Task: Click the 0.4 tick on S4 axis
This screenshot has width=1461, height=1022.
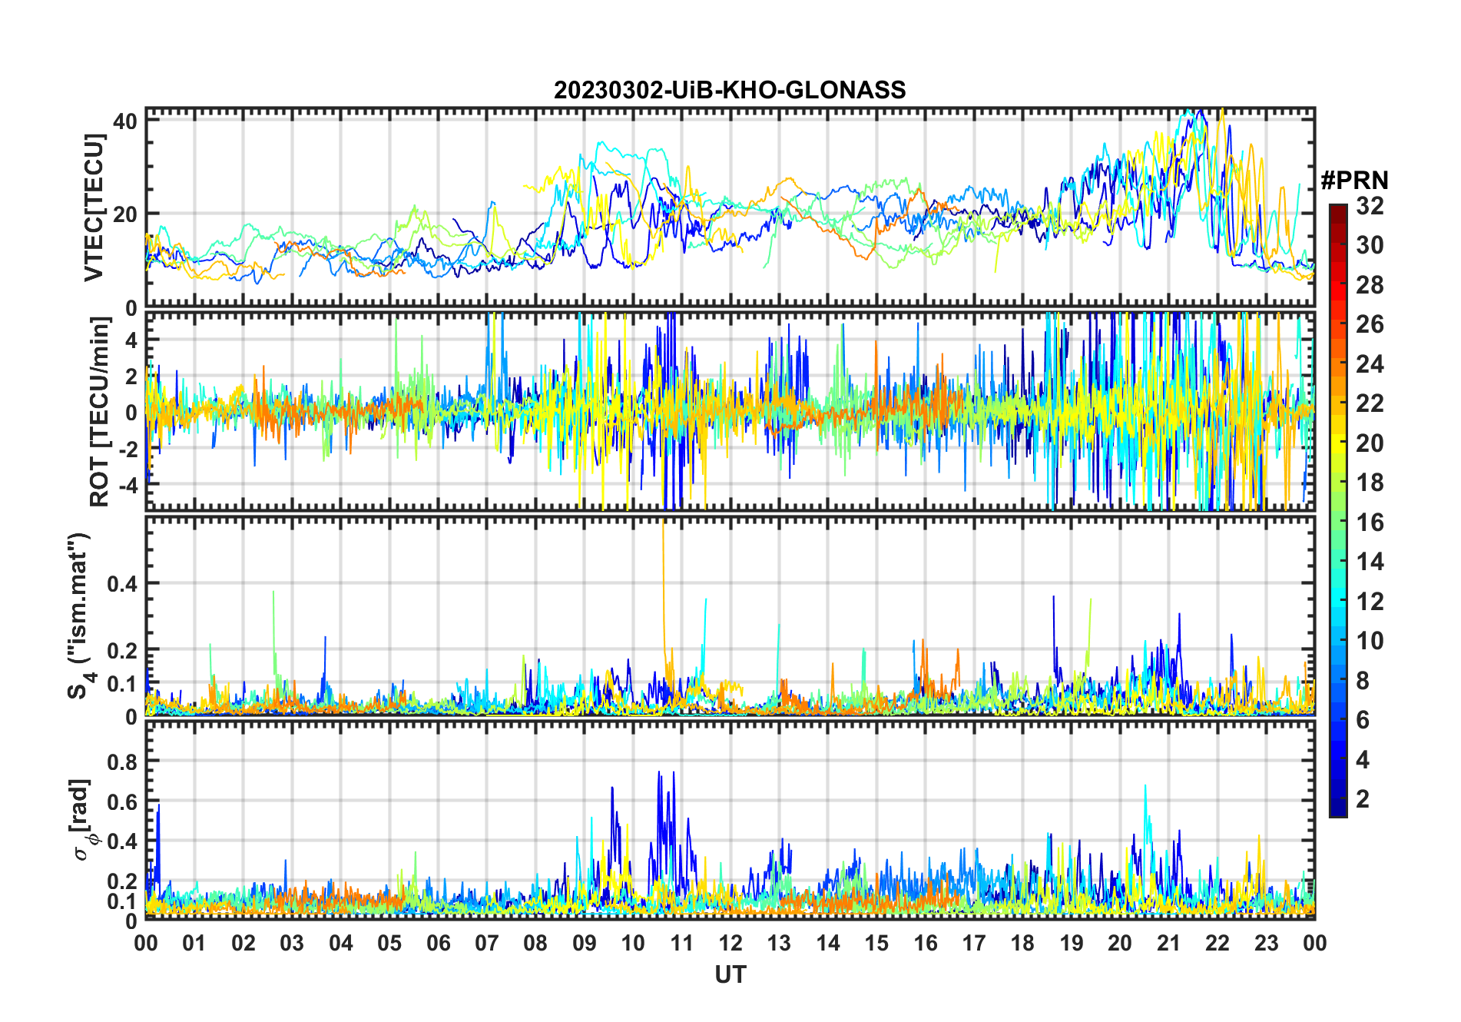Action: (122, 584)
